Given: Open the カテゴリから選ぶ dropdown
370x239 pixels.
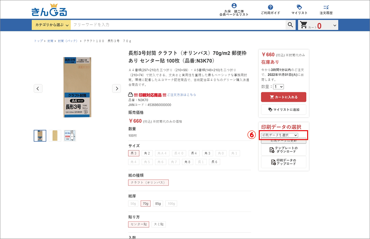Looking at the screenshot, I should [51, 25].
